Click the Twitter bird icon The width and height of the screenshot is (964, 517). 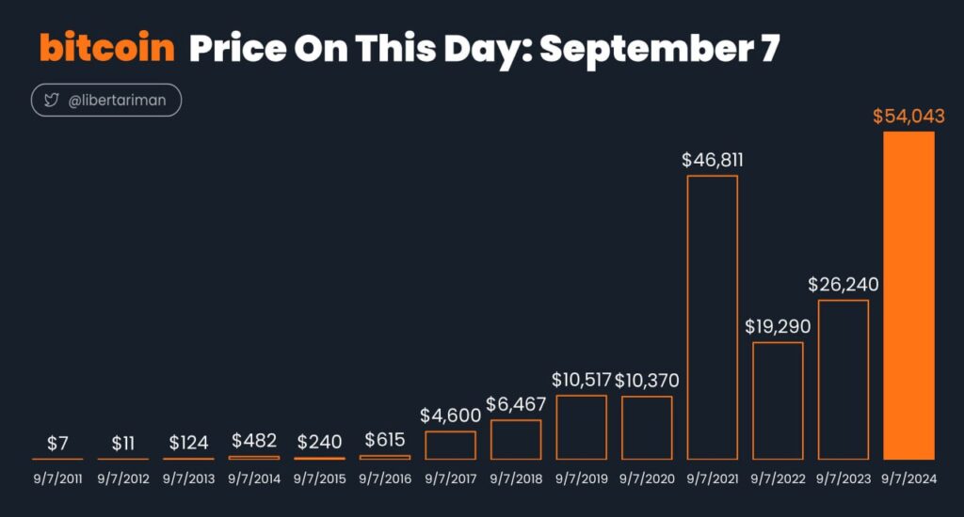(x=52, y=100)
